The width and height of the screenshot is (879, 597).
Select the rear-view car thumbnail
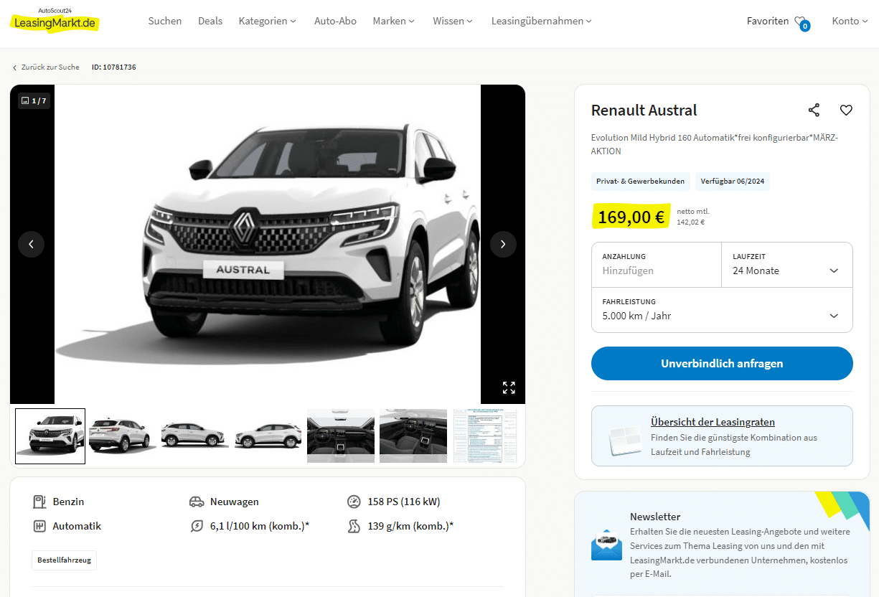point(123,436)
